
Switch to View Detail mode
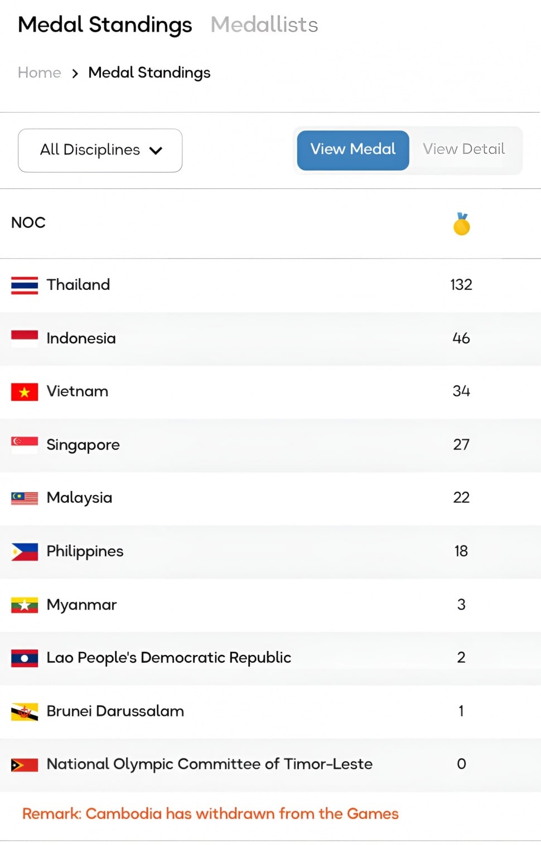[463, 149]
